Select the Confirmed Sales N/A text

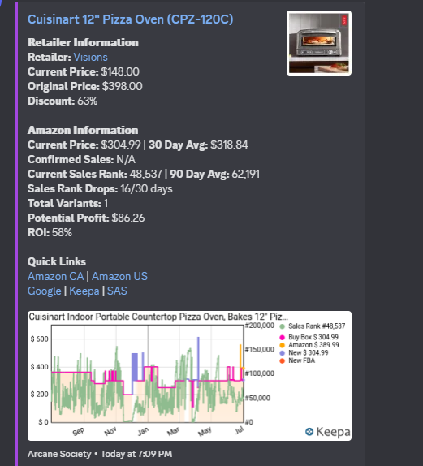click(81, 159)
